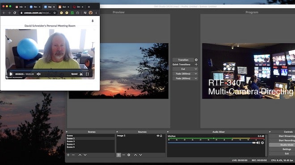Screen dimensions: 295x165
Task: Enter fullscreen on Zoom video player
Action: (87, 74)
